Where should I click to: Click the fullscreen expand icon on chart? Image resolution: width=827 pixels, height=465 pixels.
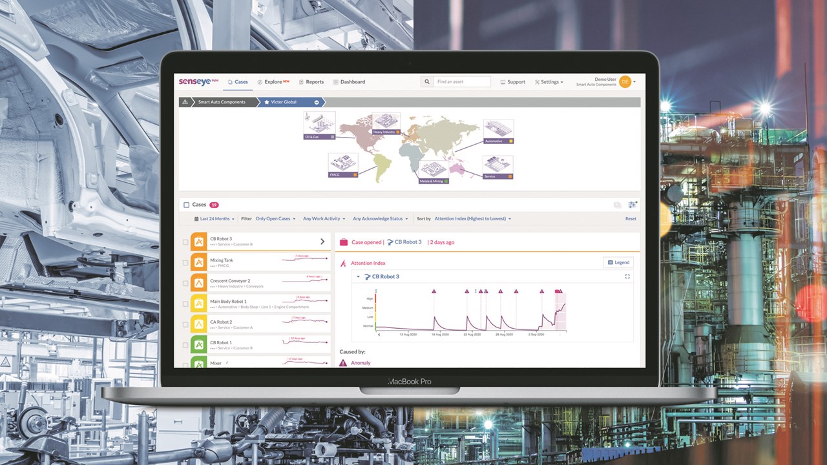627,276
